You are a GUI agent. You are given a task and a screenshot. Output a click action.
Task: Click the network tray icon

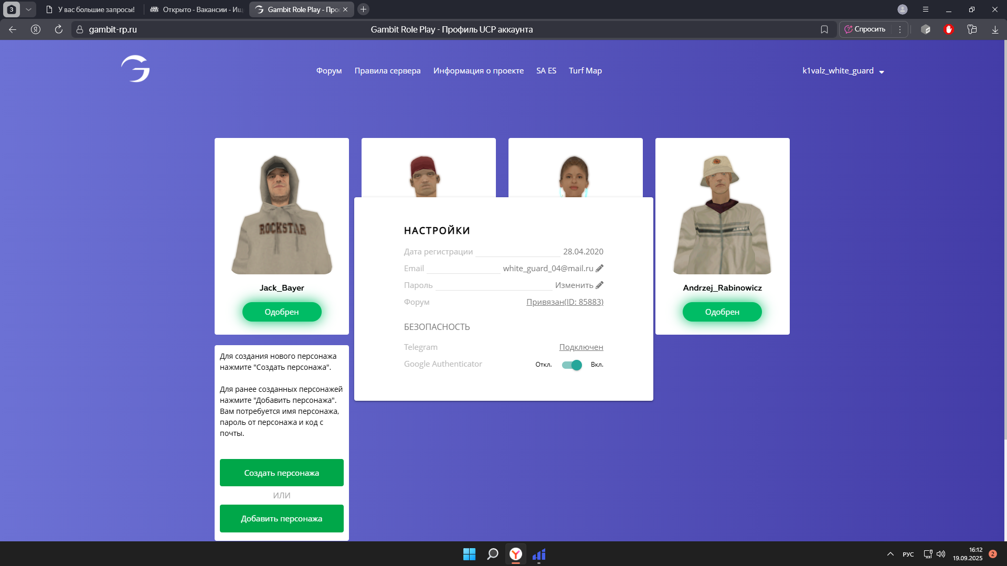point(928,554)
